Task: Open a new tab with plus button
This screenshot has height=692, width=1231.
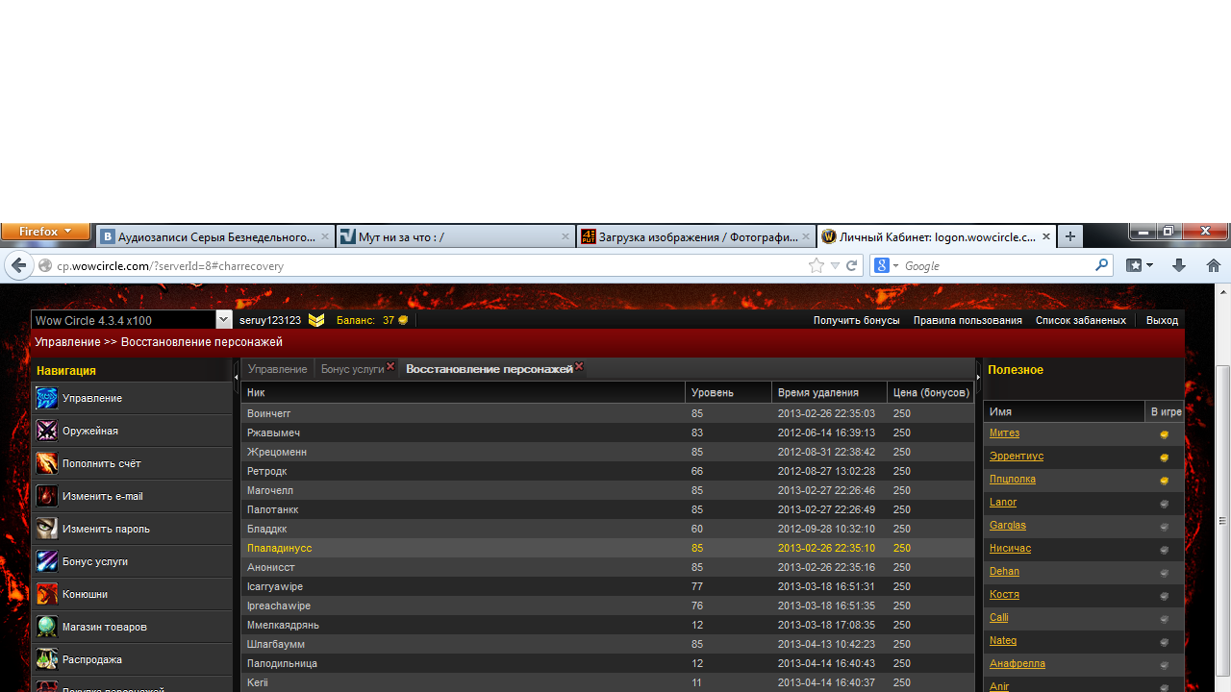Action: coord(1069,236)
